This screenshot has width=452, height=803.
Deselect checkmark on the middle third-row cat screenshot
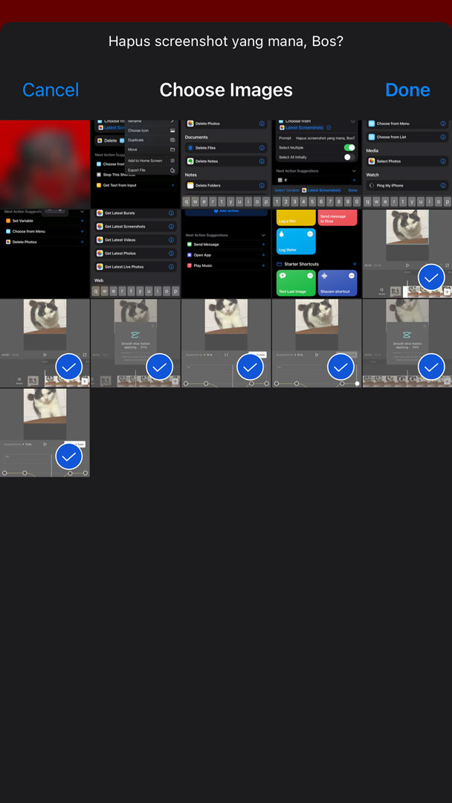tap(251, 367)
